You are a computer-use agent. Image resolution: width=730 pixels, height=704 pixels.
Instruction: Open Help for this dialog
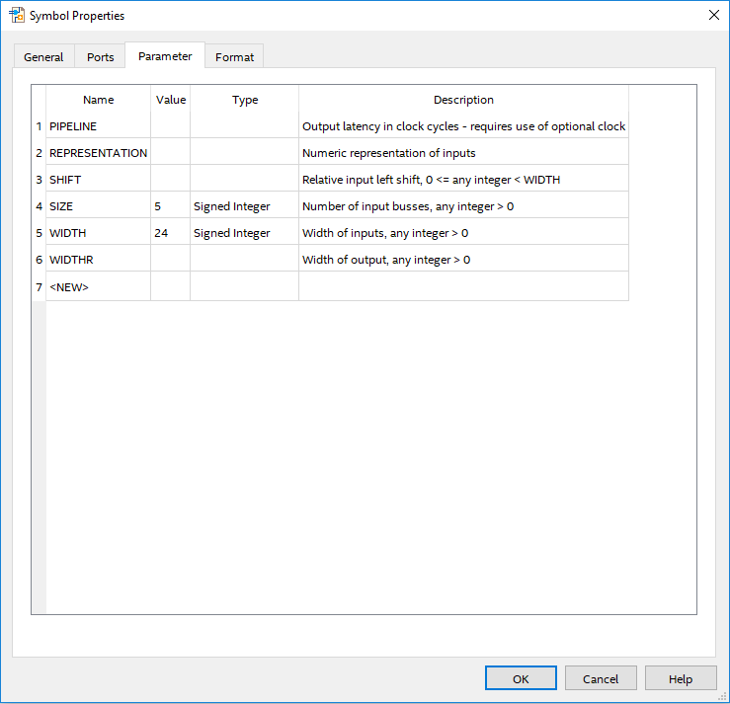[x=681, y=679]
